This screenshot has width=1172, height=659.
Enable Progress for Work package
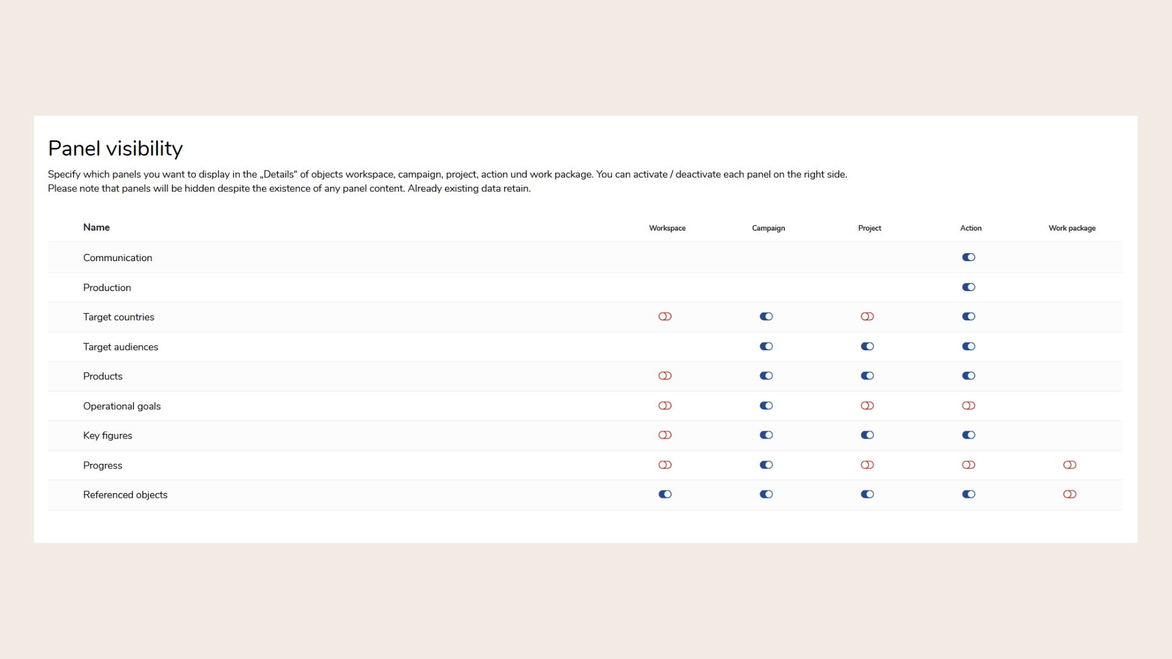click(1069, 465)
